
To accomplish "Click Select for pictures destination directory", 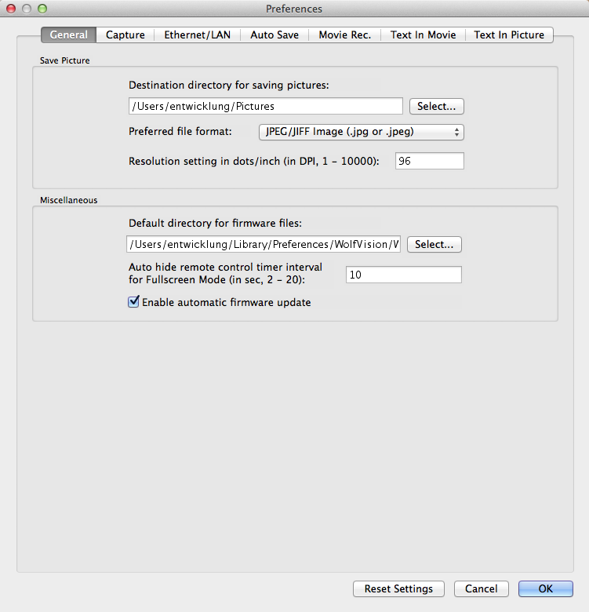I will click(x=437, y=106).
